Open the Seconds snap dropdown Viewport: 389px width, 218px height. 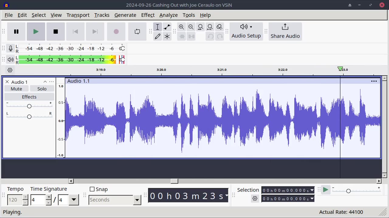137,200
